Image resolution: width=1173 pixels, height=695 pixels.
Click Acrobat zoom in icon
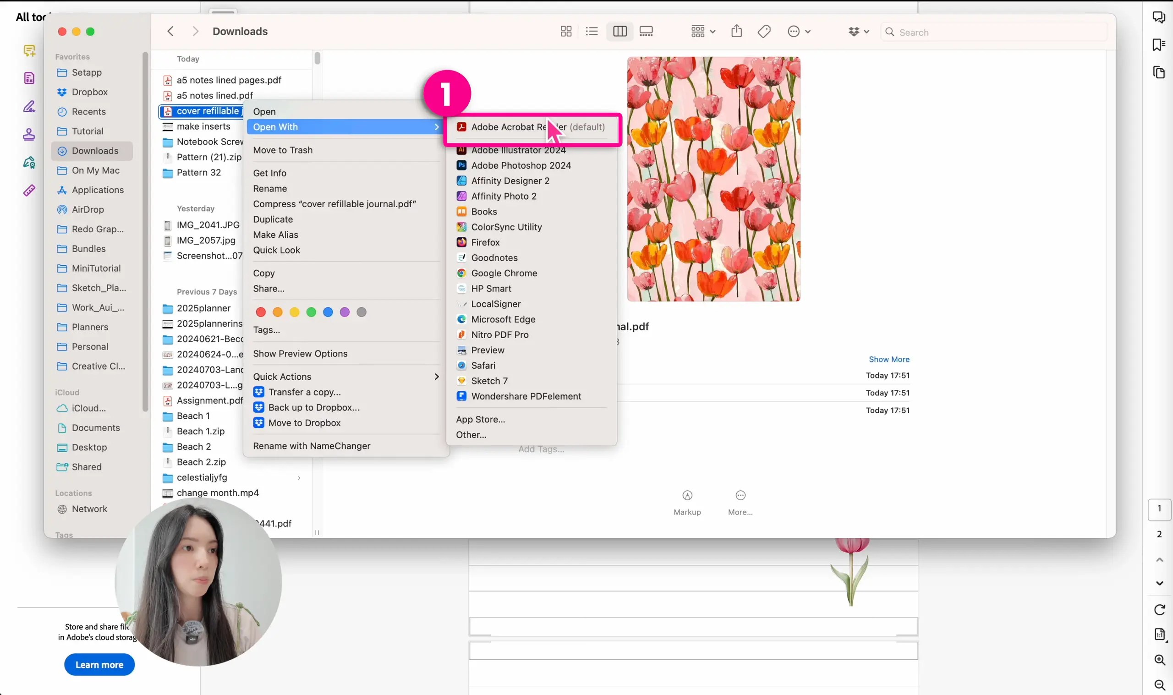1159,659
